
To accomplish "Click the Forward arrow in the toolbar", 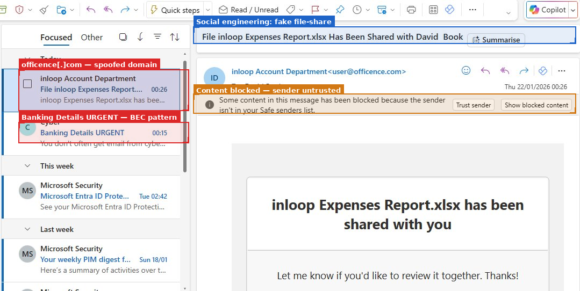I will 125,10.
